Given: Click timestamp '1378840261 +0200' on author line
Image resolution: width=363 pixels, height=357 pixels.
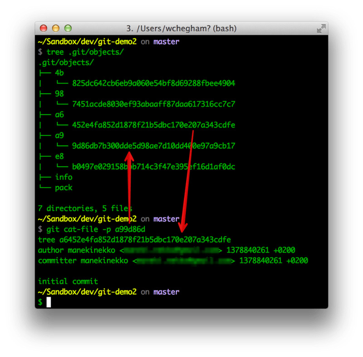Looking at the screenshot, I should [x=260, y=250].
